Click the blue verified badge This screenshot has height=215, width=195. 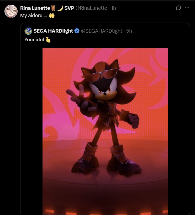point(77,31)
